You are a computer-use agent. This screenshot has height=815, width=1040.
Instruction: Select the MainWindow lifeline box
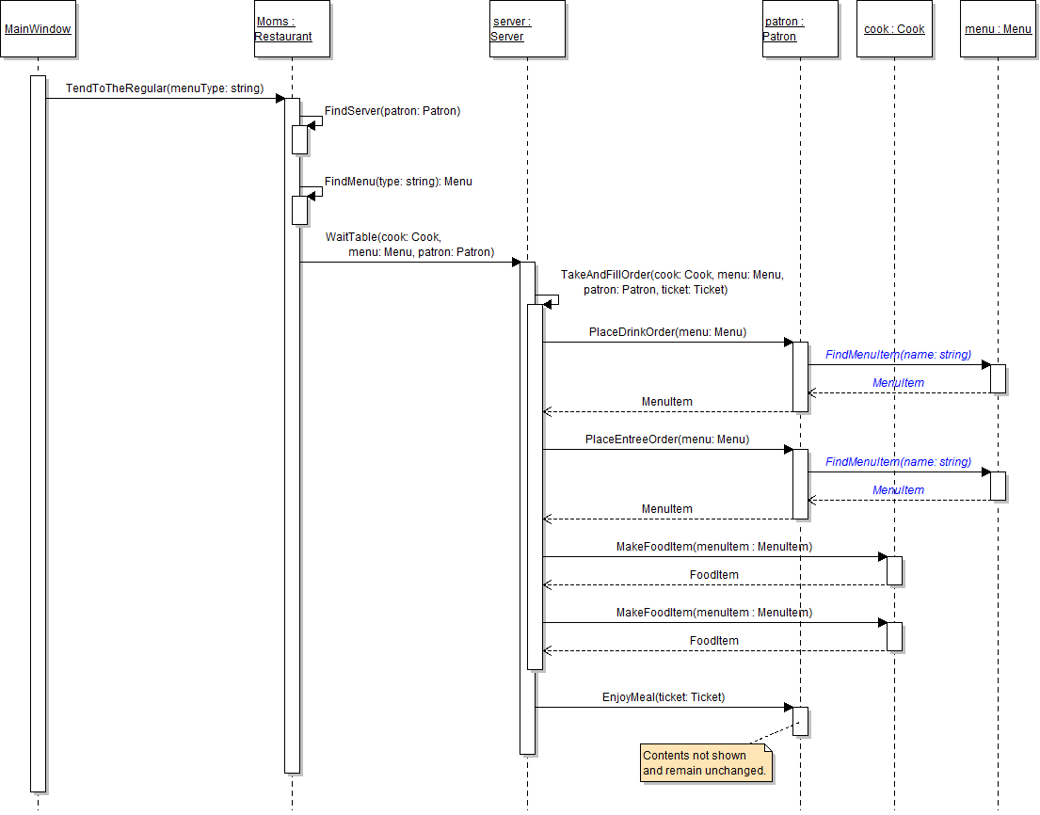(38, 29)
